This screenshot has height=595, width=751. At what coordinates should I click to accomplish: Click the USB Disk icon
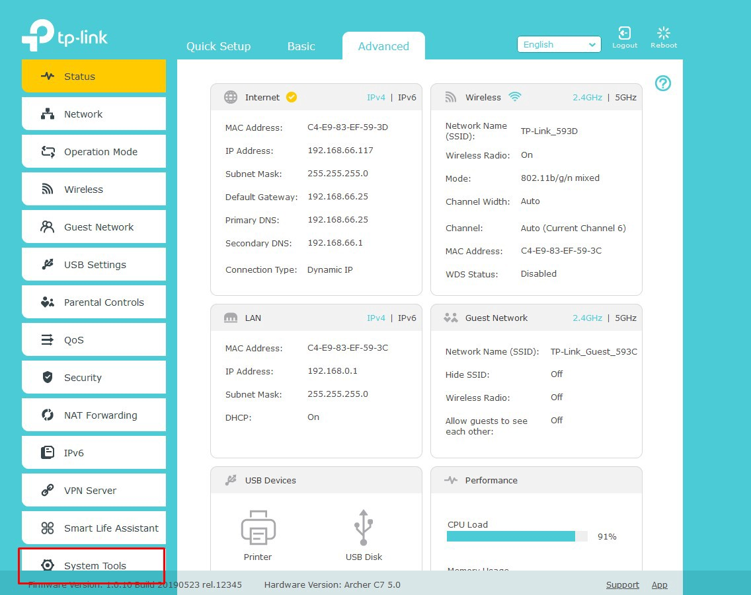click(364, 527)
